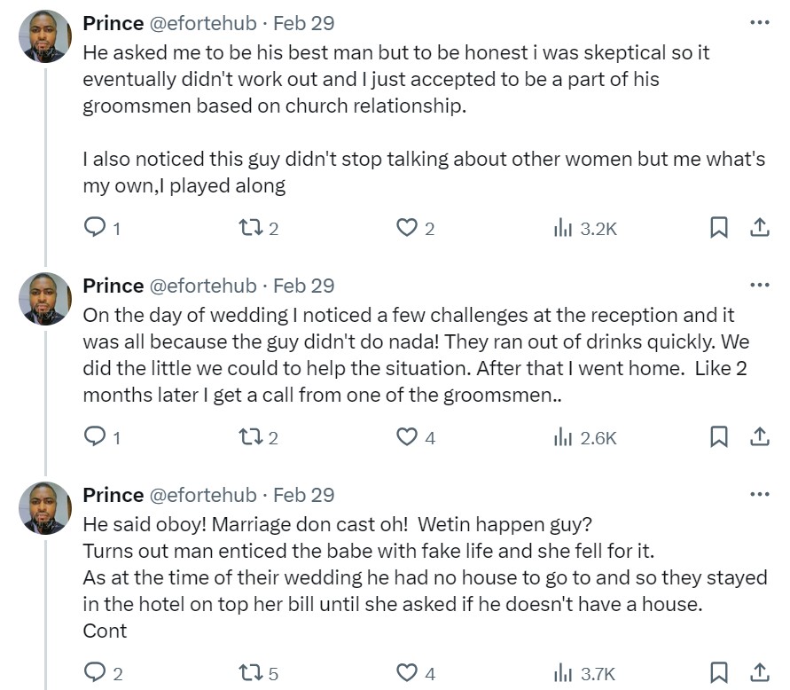Open Prince's avatar on the third tweet

coord(45,508)
